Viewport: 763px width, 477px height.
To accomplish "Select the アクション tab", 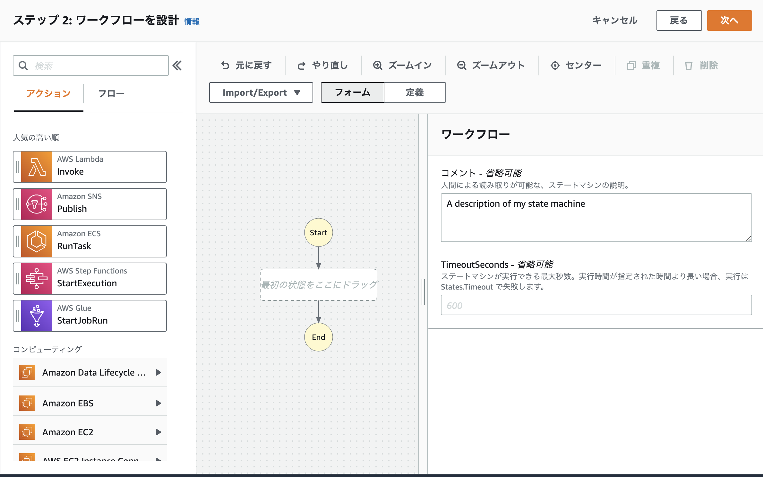I will 48,94.
